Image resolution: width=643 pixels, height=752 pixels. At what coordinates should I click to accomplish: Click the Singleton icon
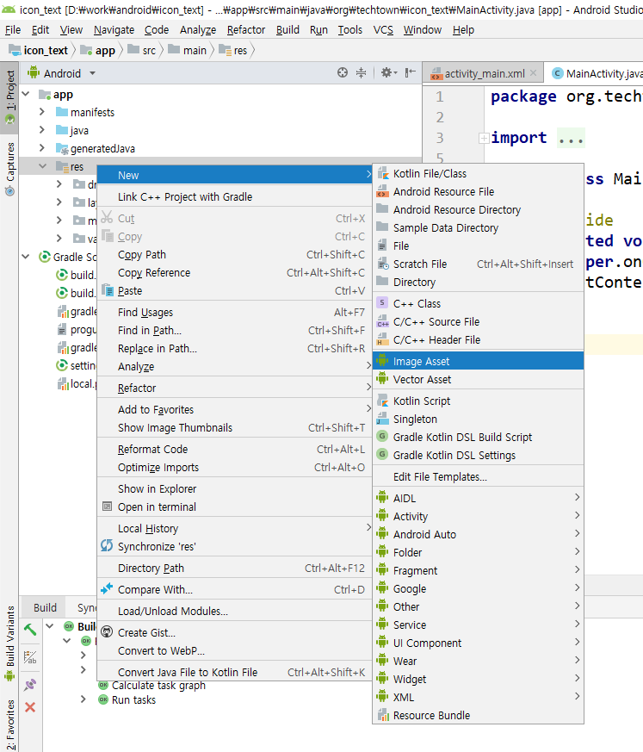382,419
